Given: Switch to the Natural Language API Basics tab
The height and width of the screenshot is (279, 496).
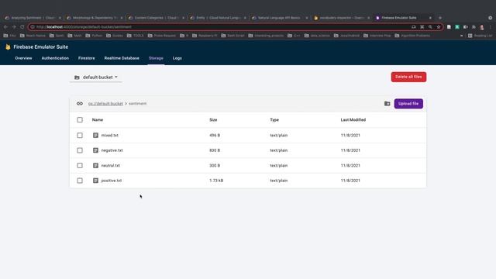Looking at the screenshot, I should [x=280, y=18].
